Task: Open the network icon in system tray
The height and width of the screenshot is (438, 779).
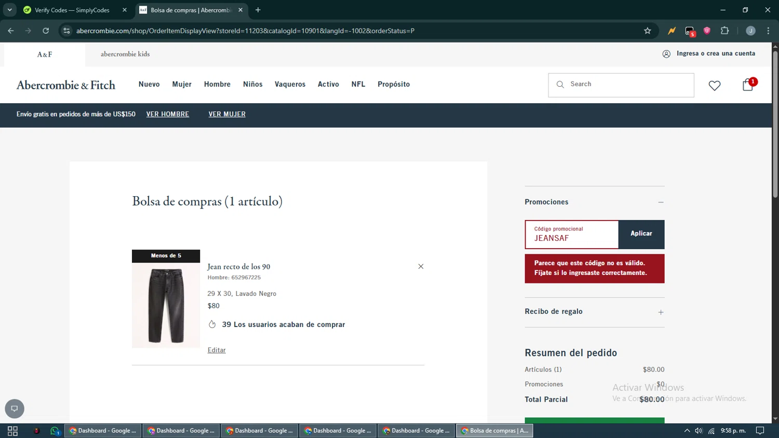Action: click(711, 431)
